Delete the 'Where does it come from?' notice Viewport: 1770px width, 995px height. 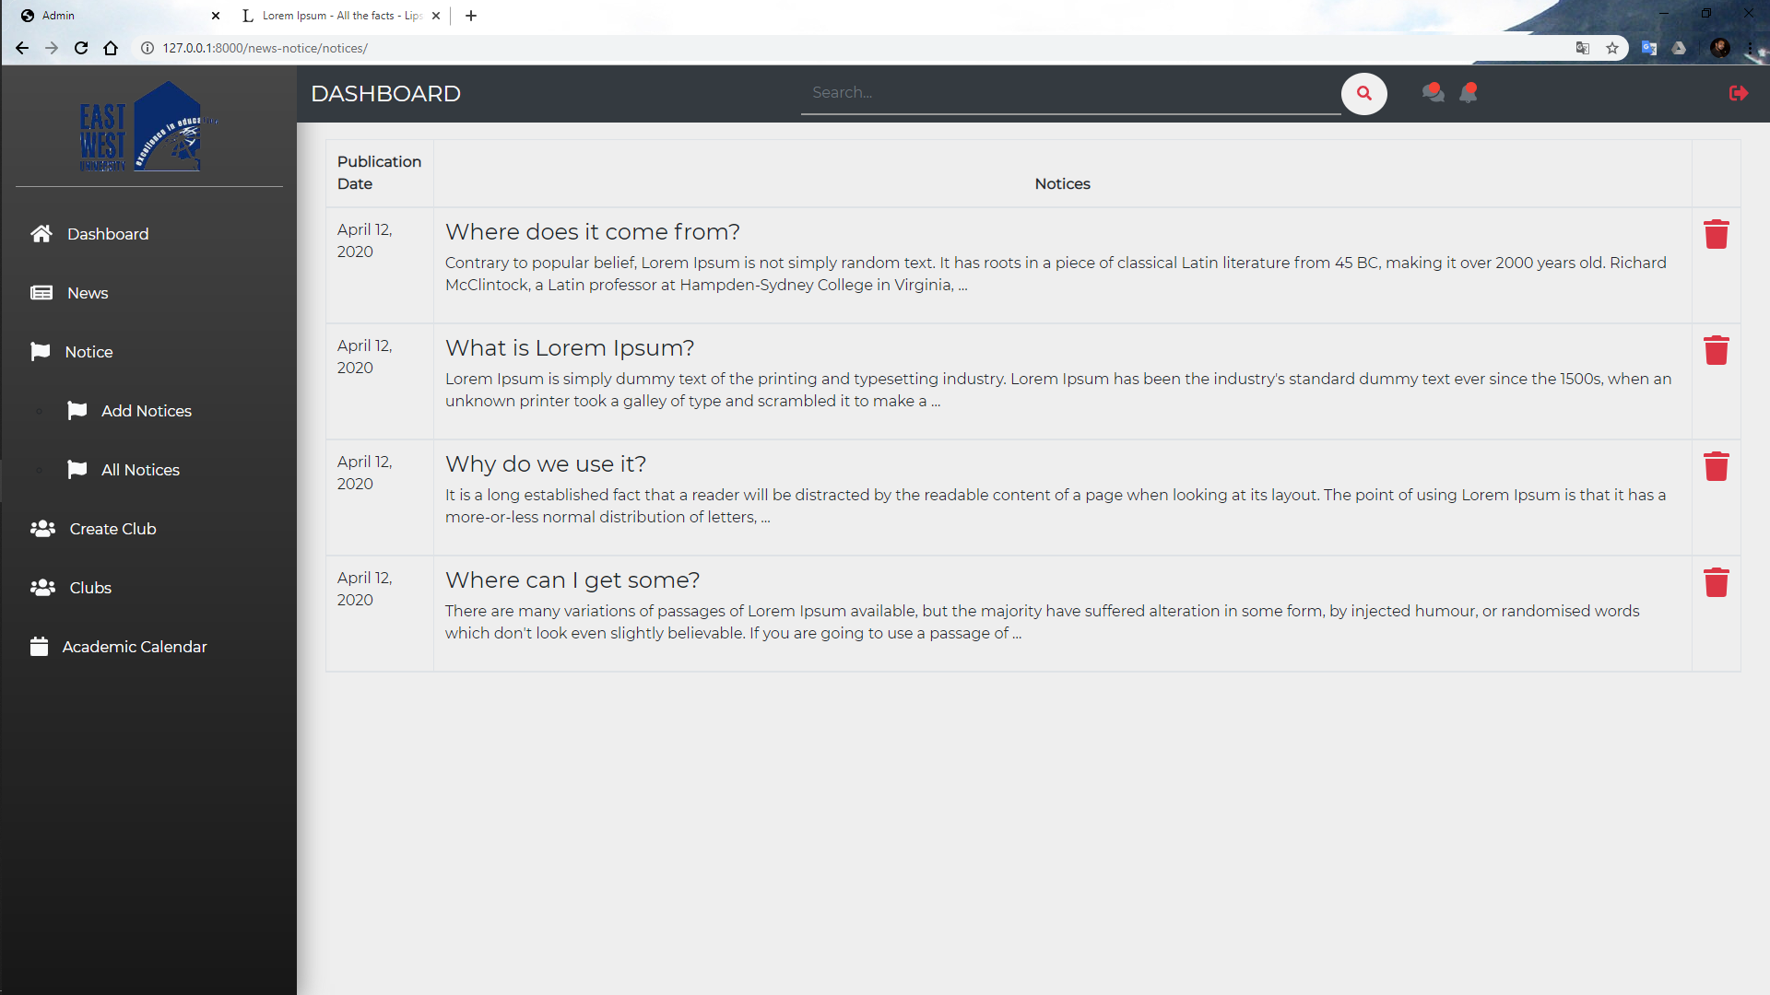pyautogui.click(x=1716, y=234)
